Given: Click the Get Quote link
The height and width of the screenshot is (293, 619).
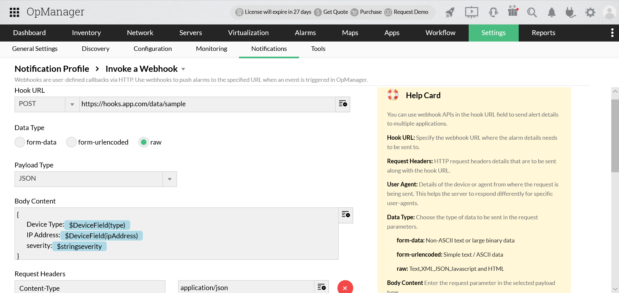Looking at the screenshot, I should pyautogui.click(x=335, y=12).
